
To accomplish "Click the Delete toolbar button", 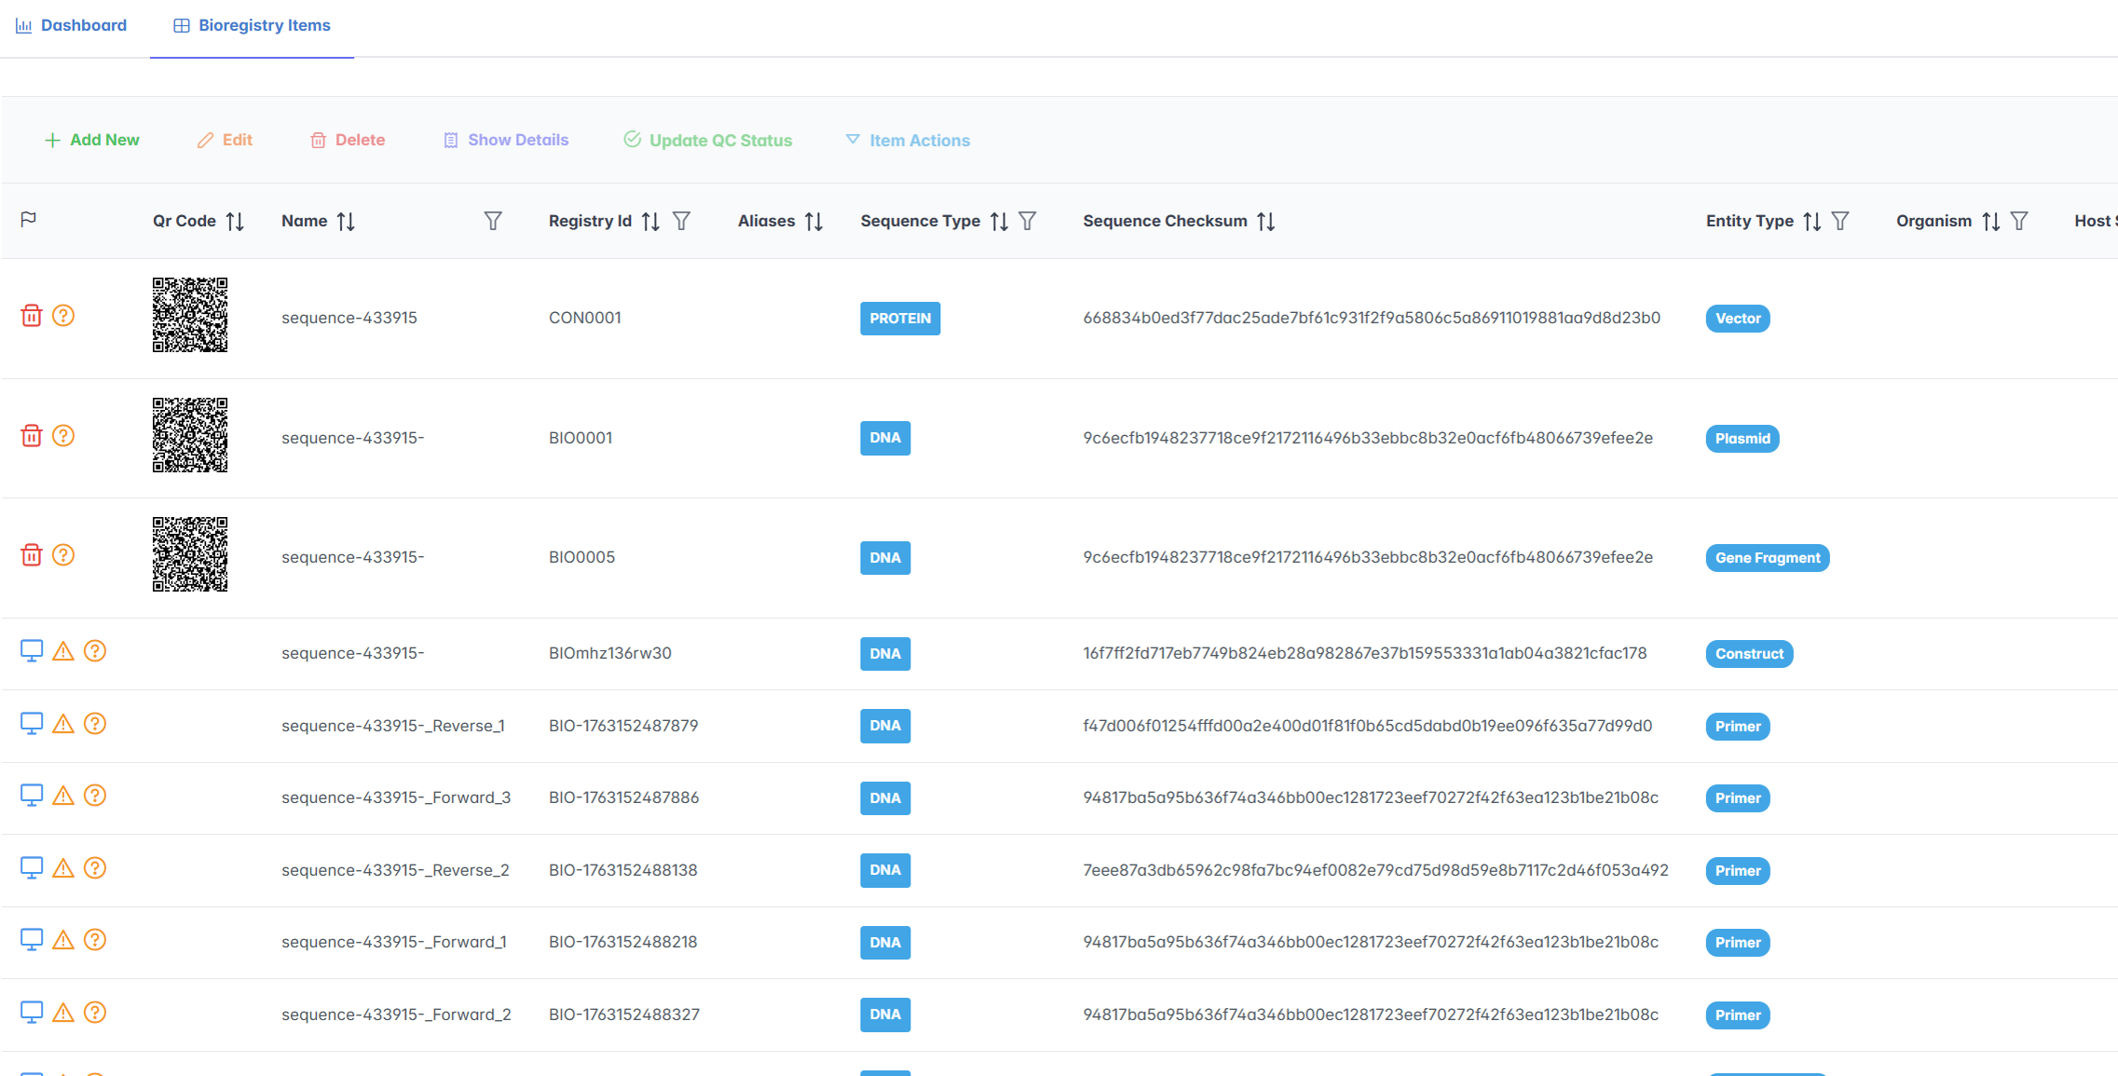I will (348, 140).
